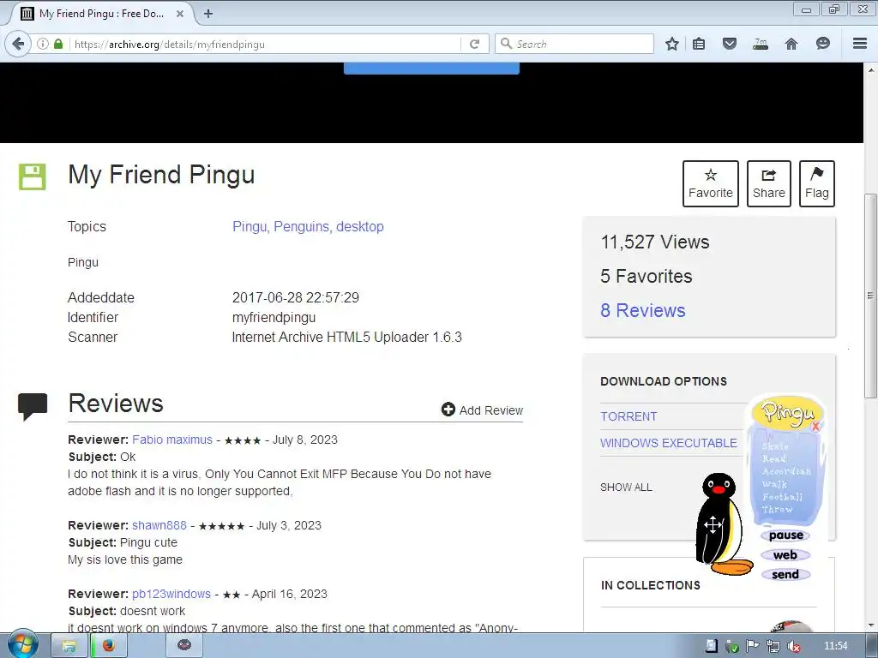Click the 5 Favorites text
The width and height of the screenshot is (878, 658).
tap(646, 277)
